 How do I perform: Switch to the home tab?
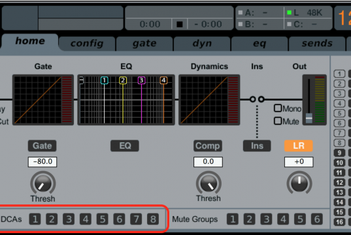click(30, 42)
